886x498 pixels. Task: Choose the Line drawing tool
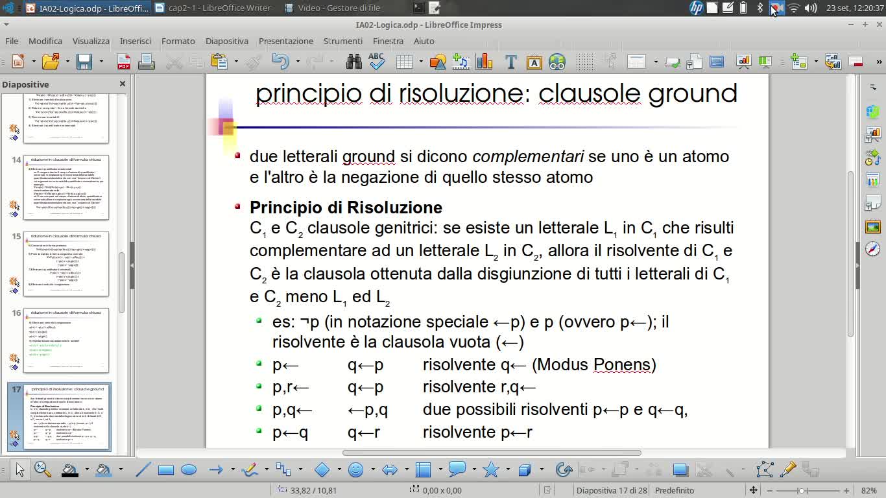coord(143,469)
